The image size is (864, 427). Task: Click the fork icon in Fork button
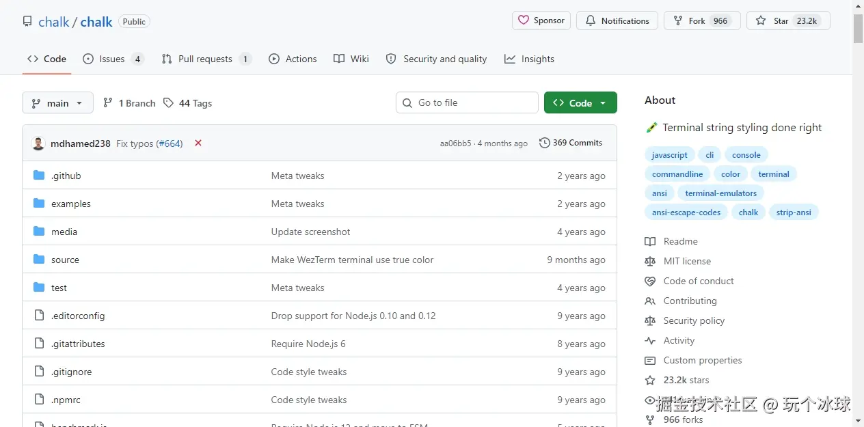point(678,20)
